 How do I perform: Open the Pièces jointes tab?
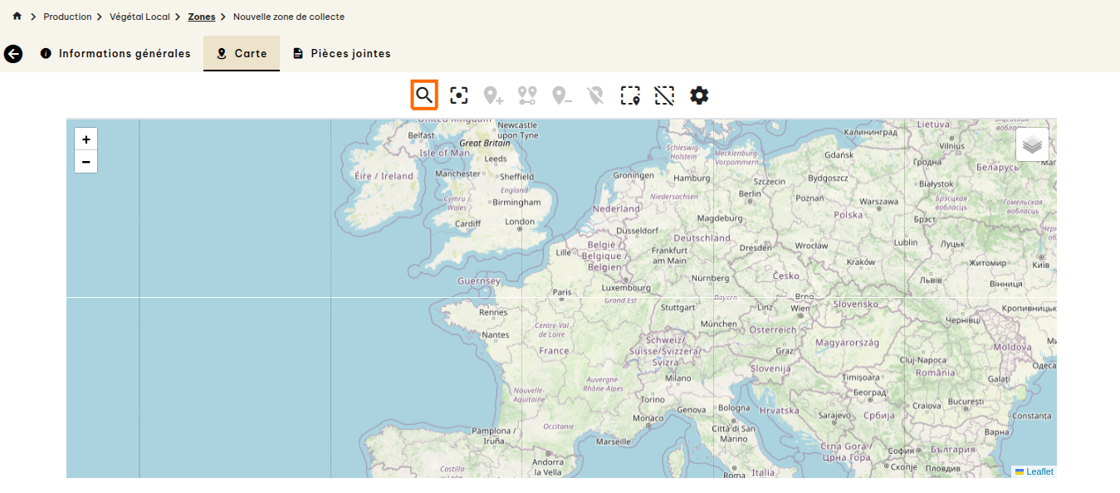[342, 54]
